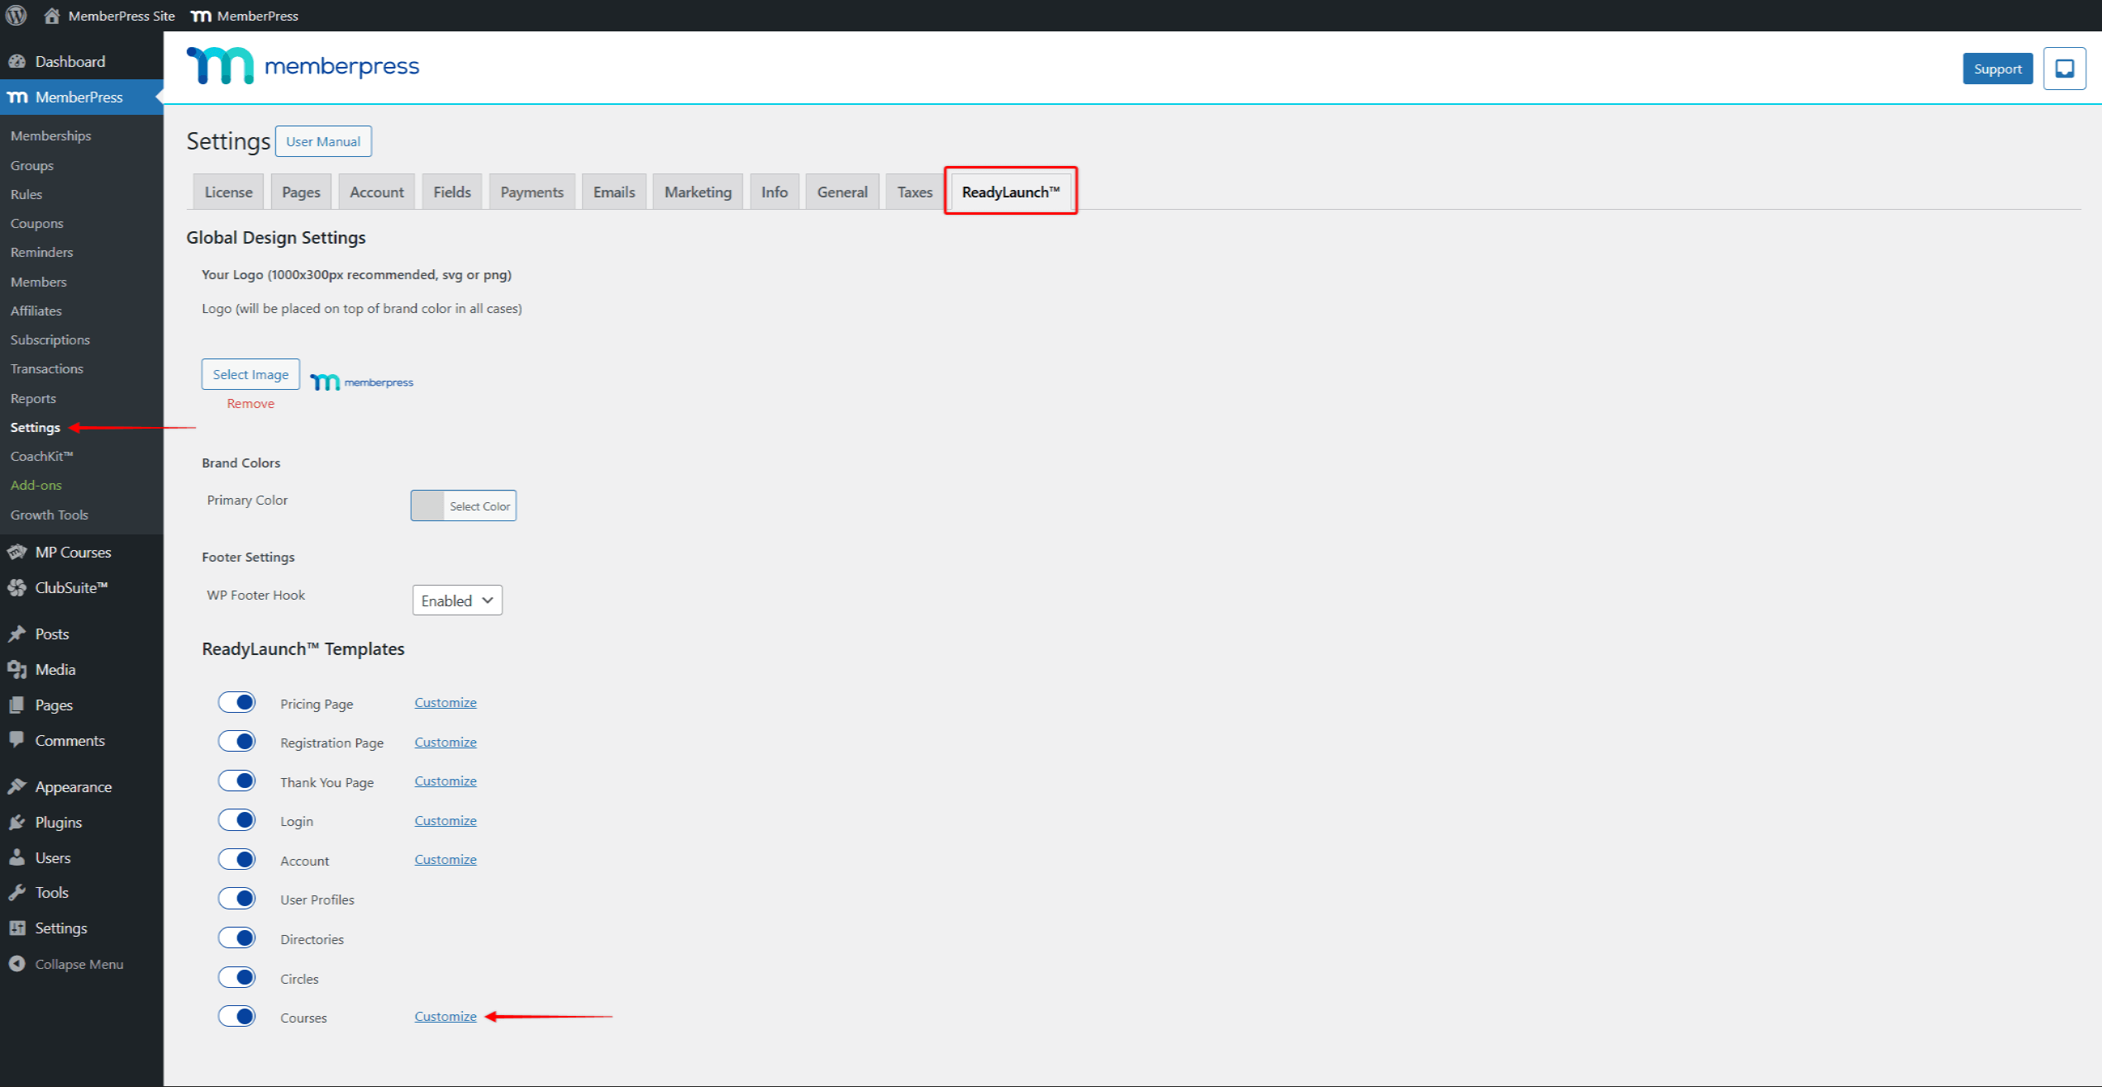Expand the MemberPress admin bar menu

coord(245,15)
